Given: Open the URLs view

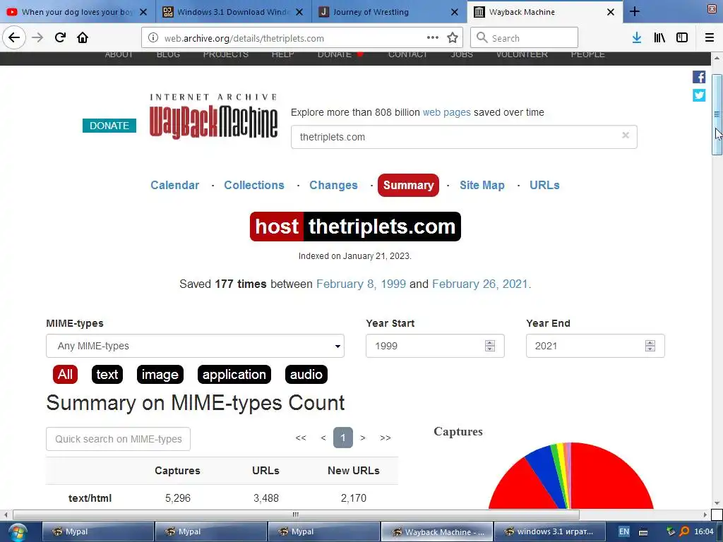Looking at the screenshot, I should click(544, 186).
